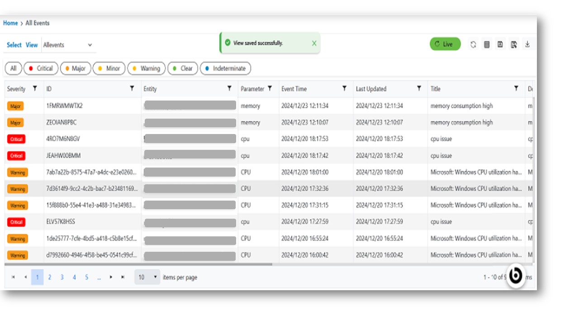579x326 pixels.
Task: Go to page 4
Action: click(x=74, y=277)
